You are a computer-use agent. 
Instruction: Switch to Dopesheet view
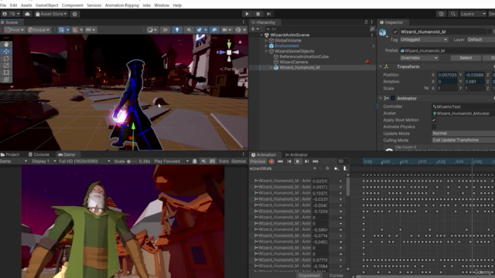pyautogui.click(x=309, y=276)
